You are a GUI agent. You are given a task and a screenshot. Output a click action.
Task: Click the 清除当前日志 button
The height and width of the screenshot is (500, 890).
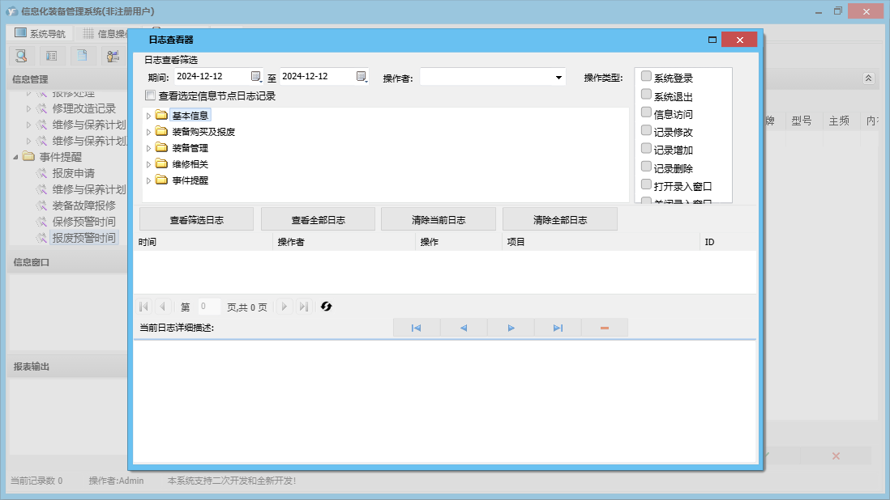pyautogui.click(x=439, y=220)
